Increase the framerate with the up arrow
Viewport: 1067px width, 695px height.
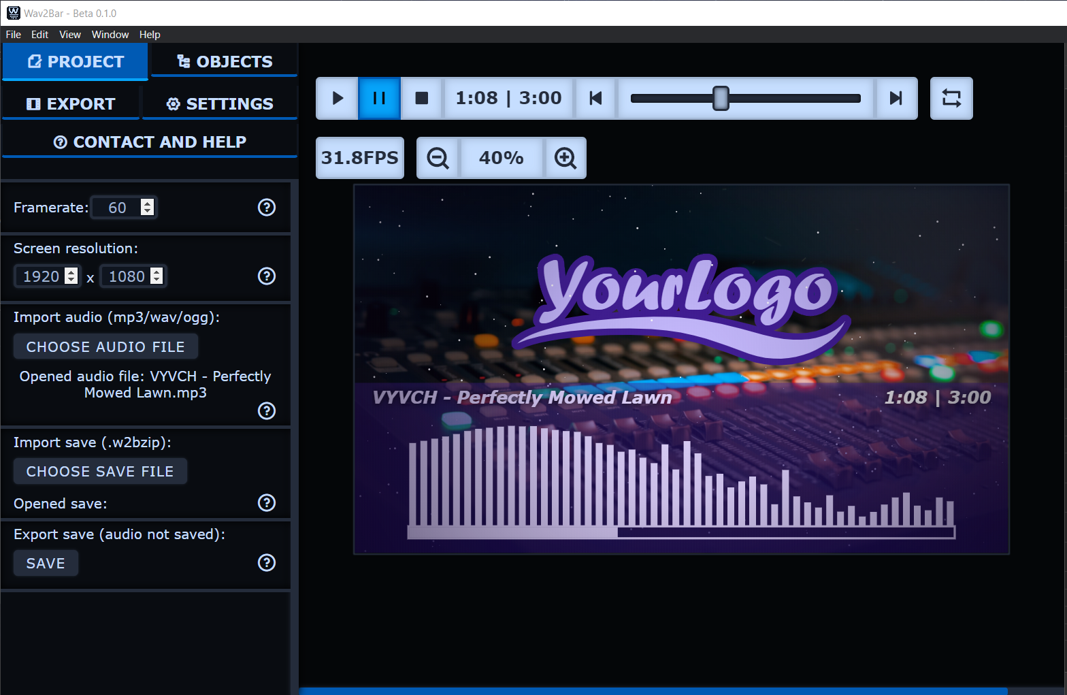(147, 203)
